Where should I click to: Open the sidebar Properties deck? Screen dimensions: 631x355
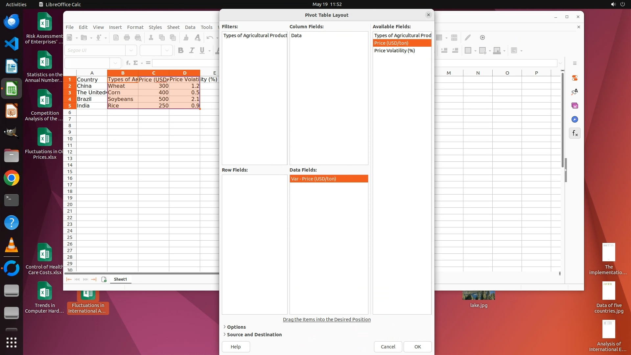tap(574, 78)
